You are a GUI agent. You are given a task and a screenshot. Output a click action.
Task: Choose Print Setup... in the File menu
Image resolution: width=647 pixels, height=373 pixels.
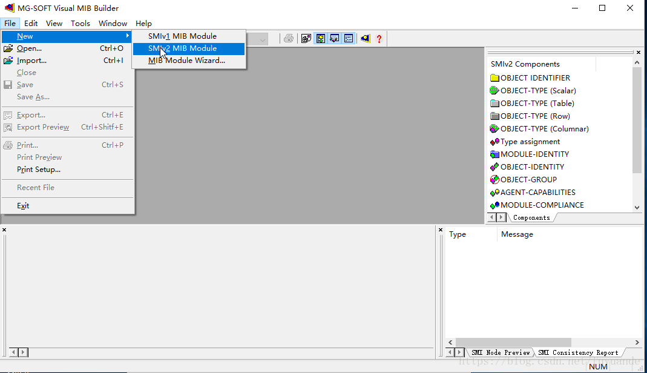click(x=68, y=170)
